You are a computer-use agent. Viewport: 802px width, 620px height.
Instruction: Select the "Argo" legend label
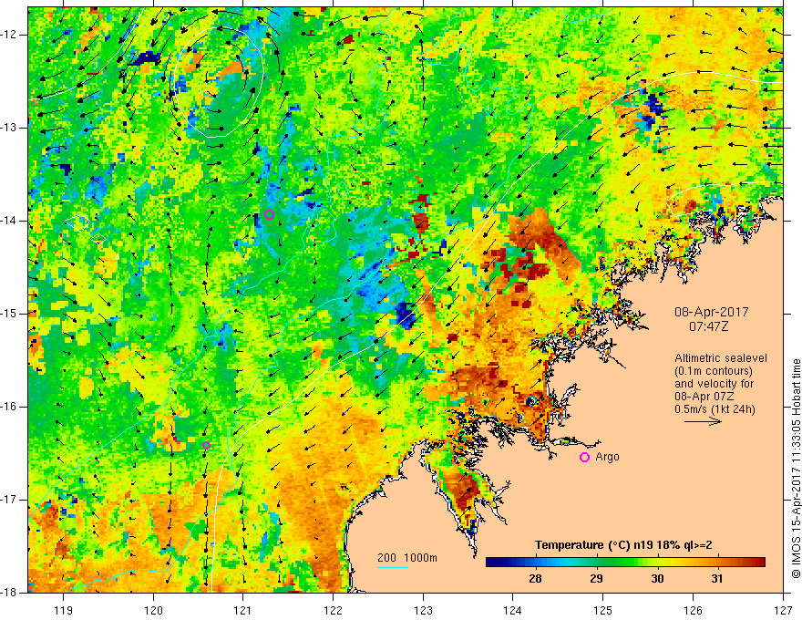607,457
